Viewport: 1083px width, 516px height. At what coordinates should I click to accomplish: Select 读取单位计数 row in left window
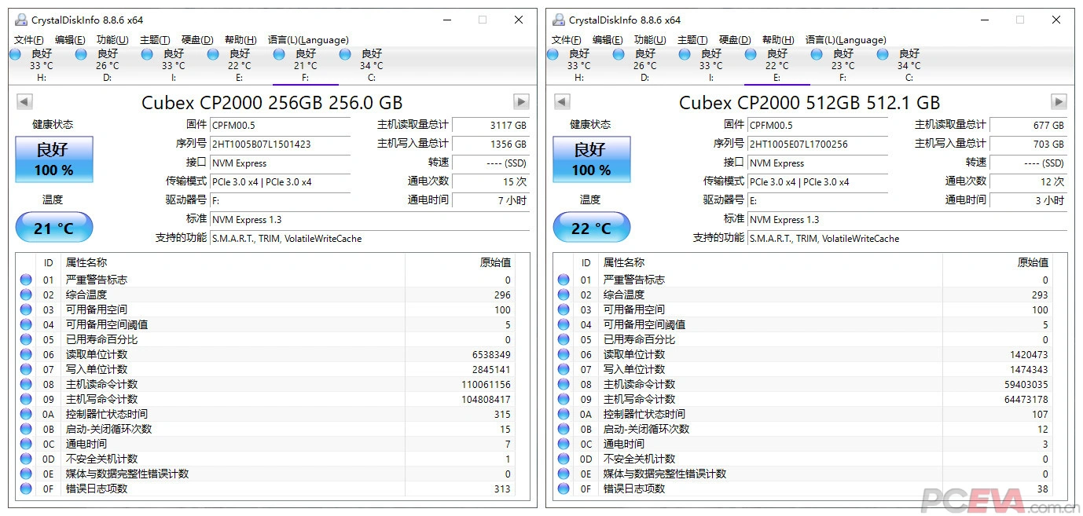tap(266, 354)
